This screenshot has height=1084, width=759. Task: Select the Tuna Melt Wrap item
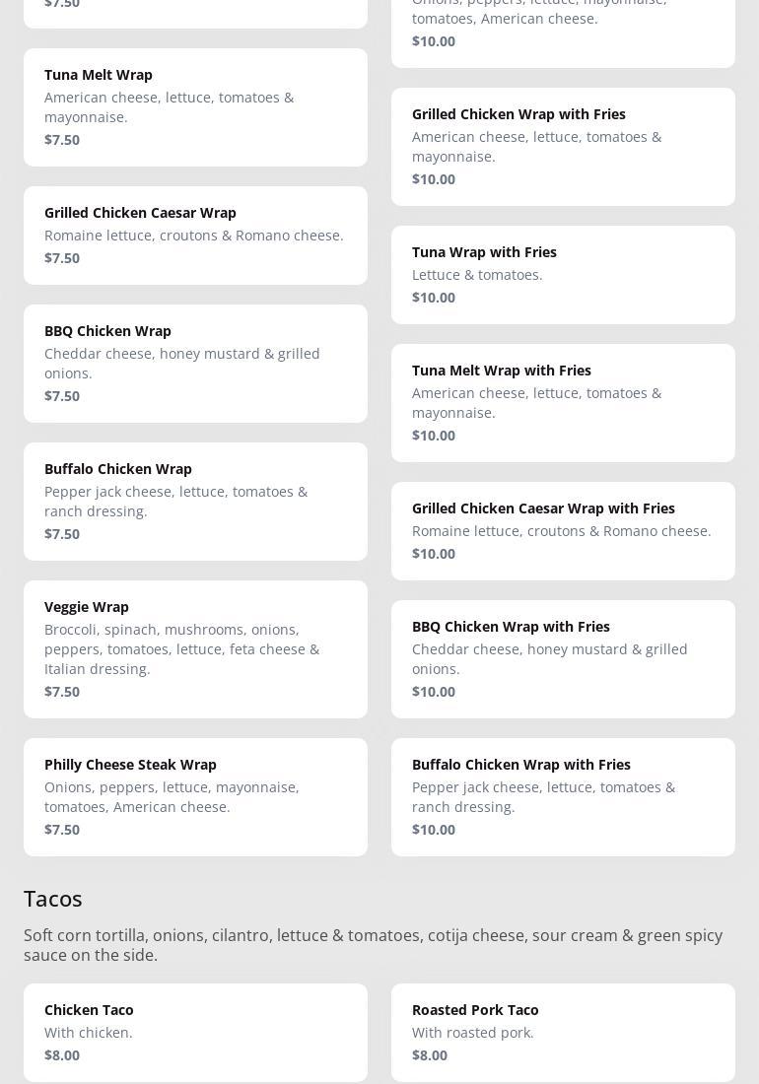click(195, 106)
